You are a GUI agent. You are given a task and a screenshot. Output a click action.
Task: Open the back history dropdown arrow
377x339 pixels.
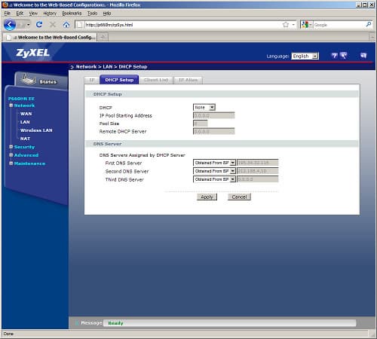pyautogui.click(x=28, y=25)
